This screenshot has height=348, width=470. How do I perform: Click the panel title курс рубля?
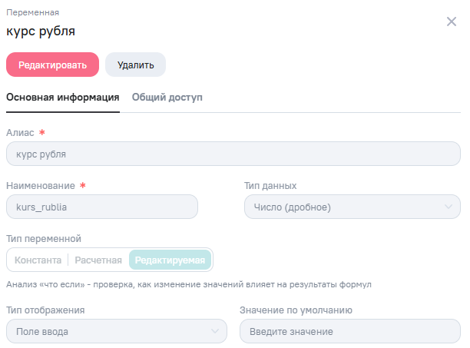coord(41,31)
